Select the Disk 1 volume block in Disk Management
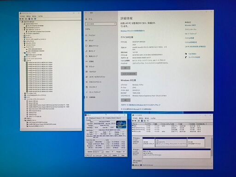The image size is (236, 177). pos(177,153)
